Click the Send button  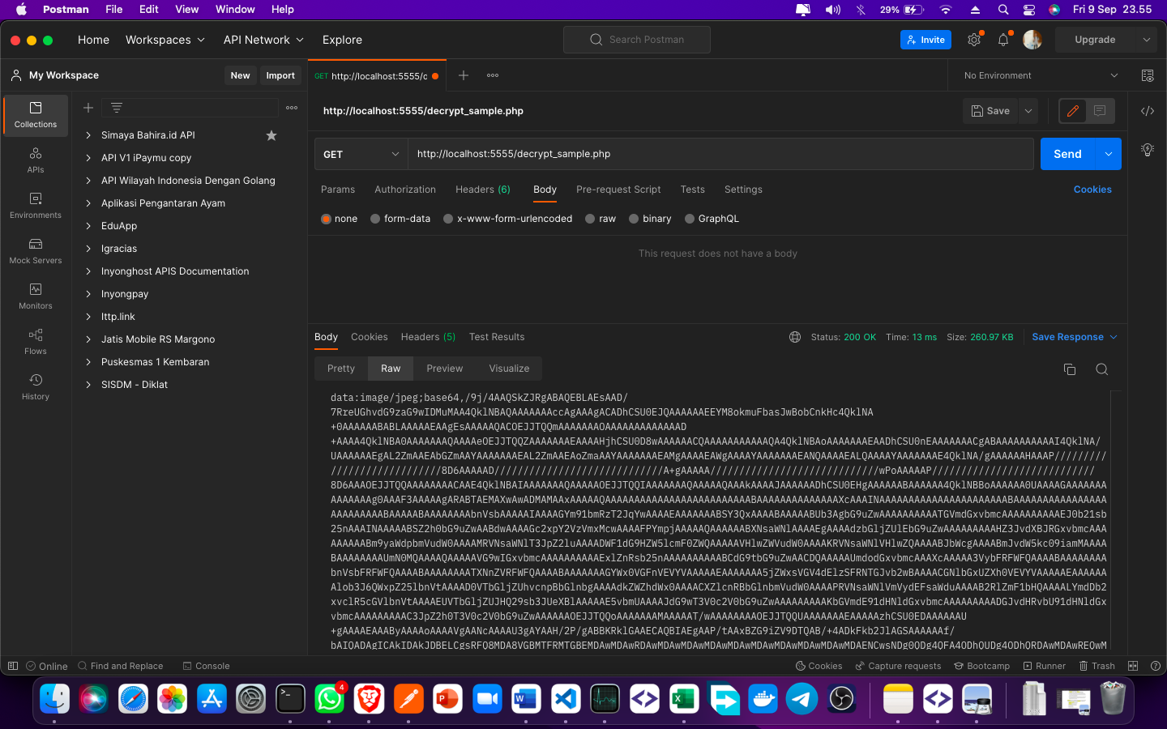[x=1067, y=154]
